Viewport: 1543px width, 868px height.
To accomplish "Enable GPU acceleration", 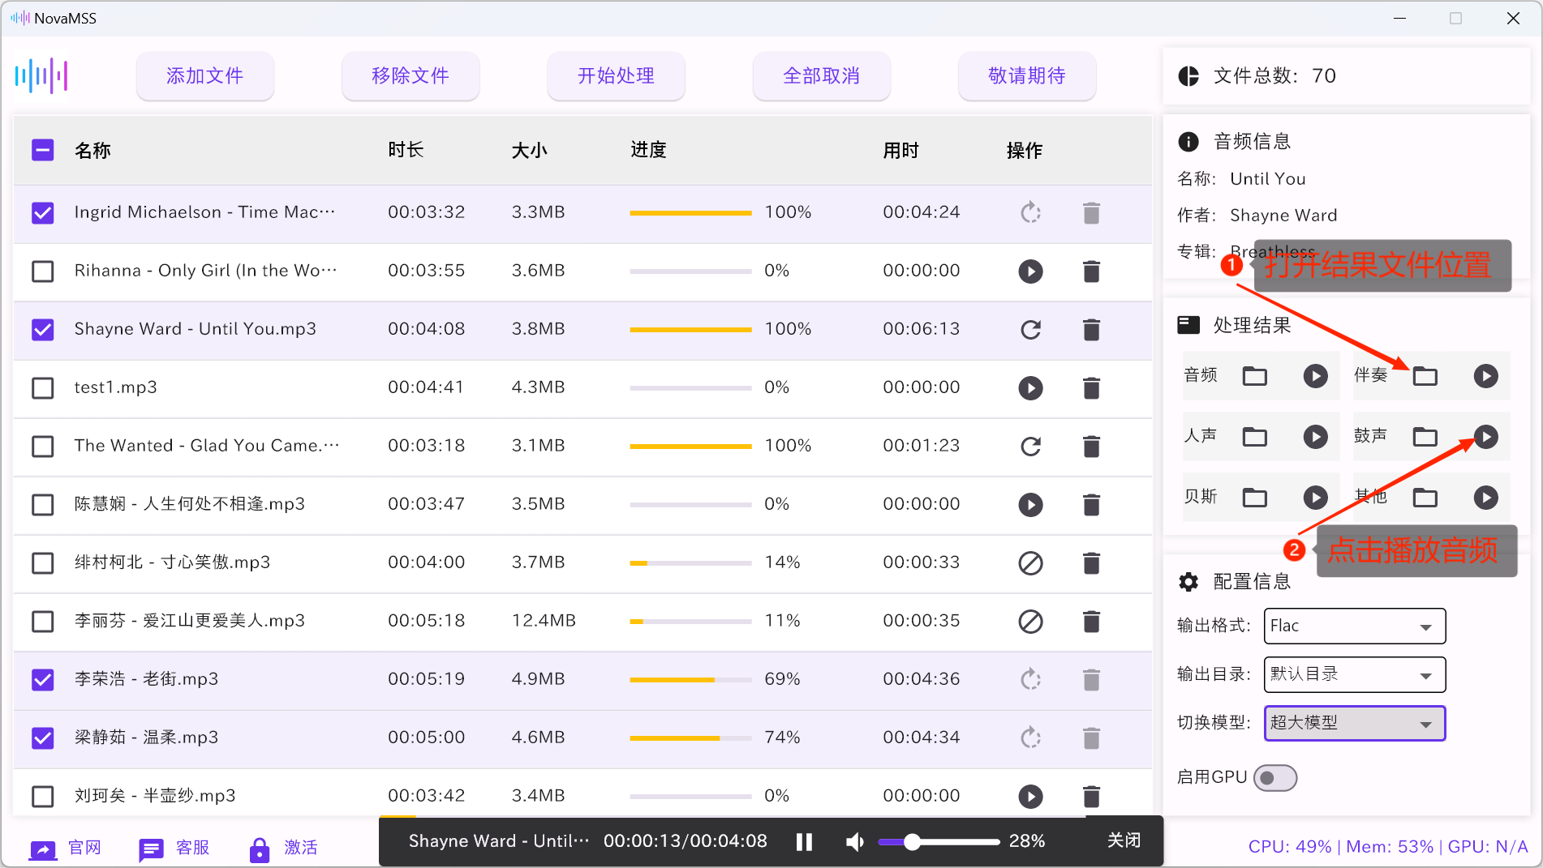I will (x=1275, y=777).
